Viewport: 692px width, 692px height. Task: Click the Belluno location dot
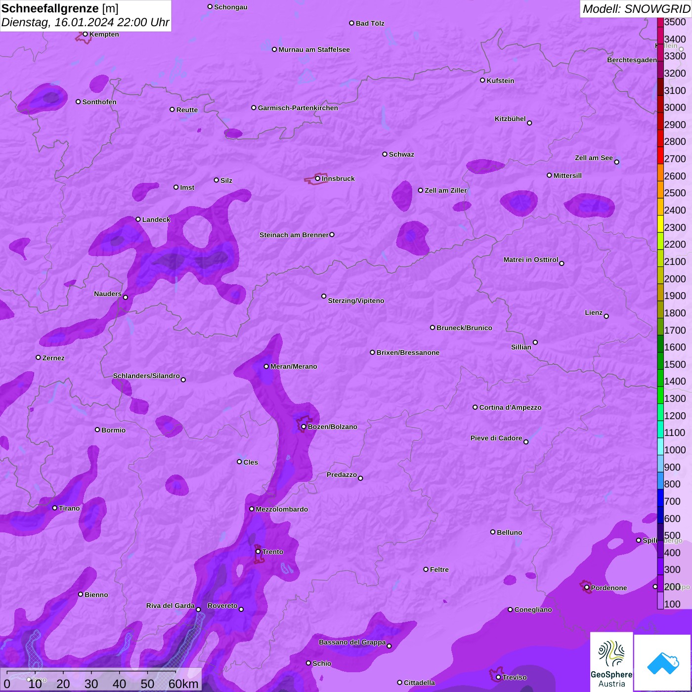[492, 532]
